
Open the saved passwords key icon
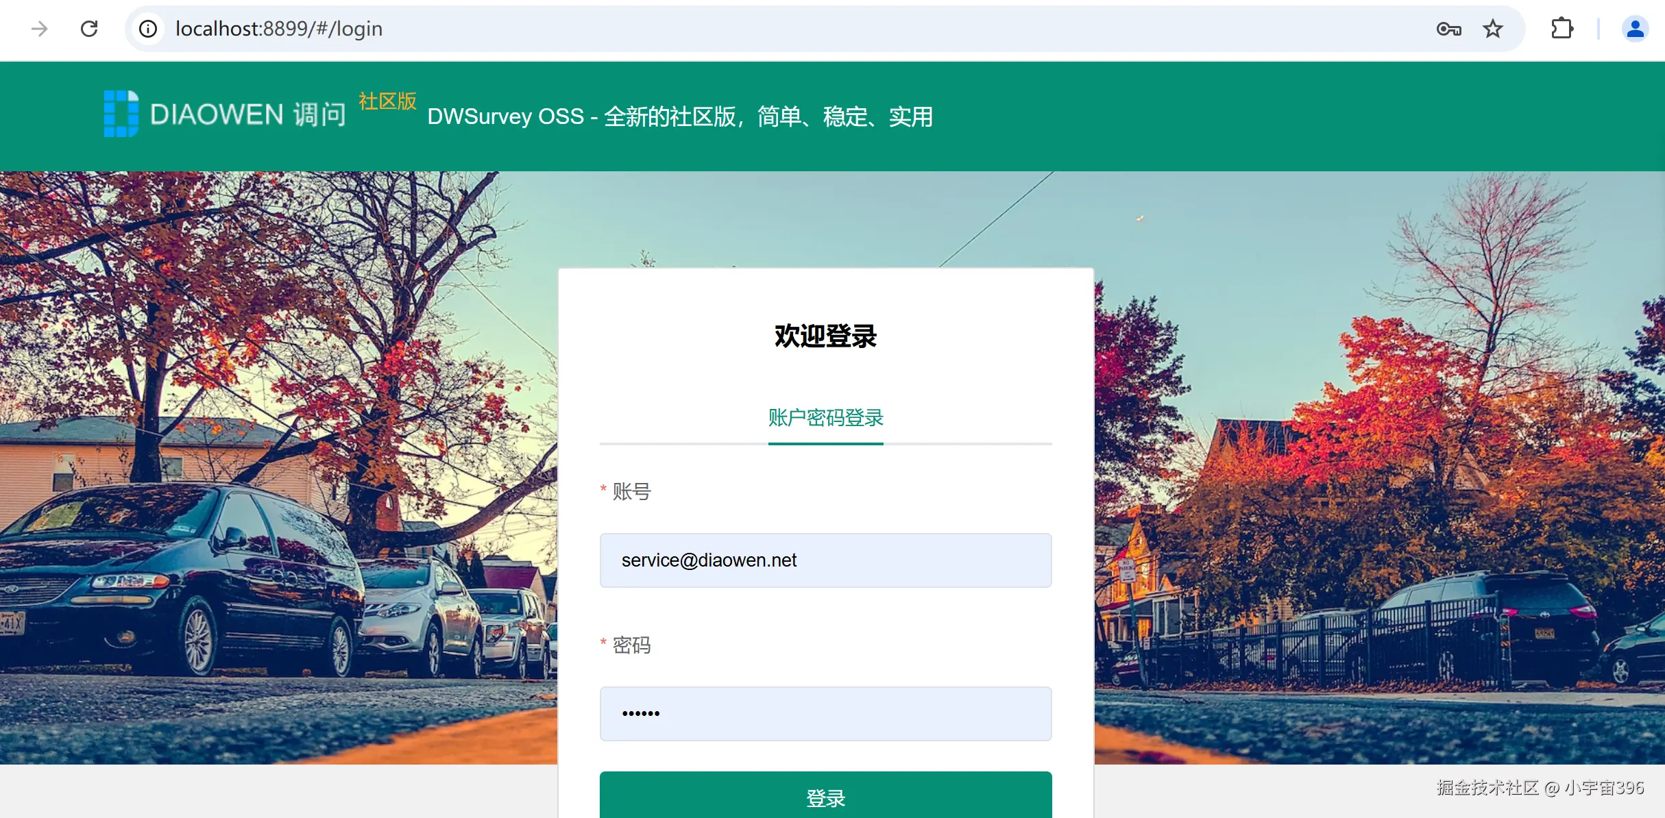tap(1448, 29)
